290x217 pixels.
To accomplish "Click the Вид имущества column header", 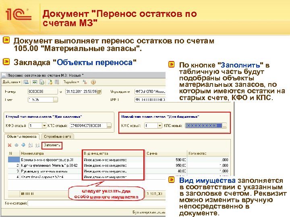I will click(113, 154).
